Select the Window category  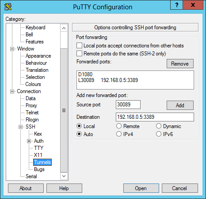26,49
